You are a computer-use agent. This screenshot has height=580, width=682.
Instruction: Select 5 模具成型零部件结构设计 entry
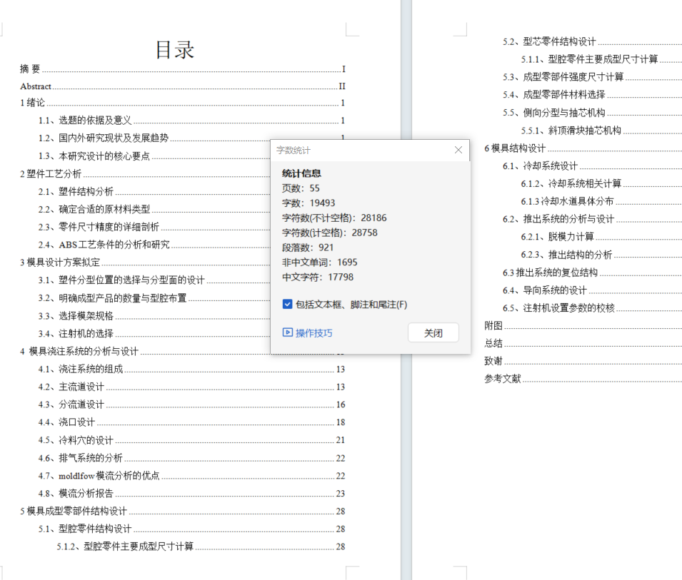(x=183, y=511)
